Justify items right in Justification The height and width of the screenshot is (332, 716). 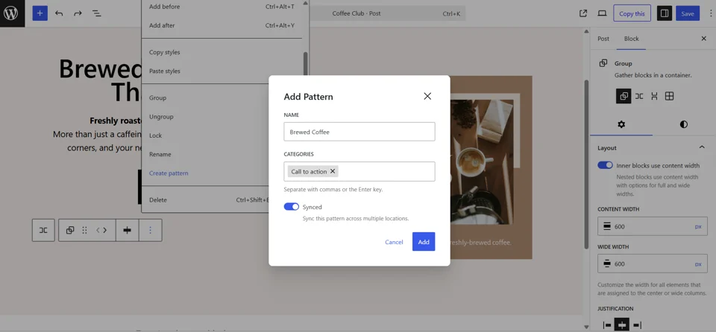point(637,325)
